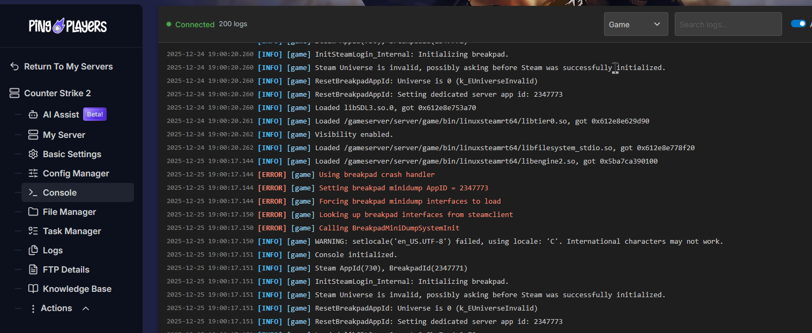
Task: Open the Console page
Action: 59,192
